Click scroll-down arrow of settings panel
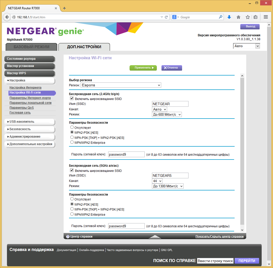This screenshot has width=273, height=268. 242,230
